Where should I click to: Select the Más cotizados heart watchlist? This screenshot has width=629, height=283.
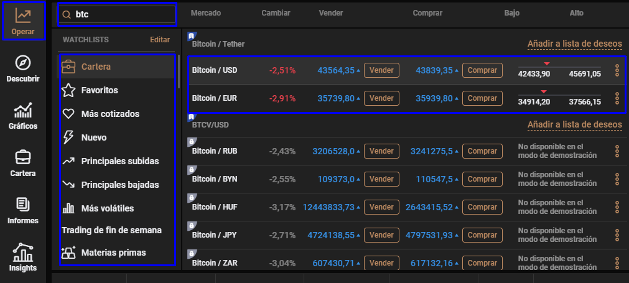coord(109,114)
